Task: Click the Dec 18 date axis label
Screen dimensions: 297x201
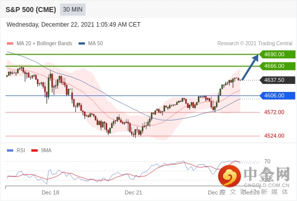Action: pyautogui.click(x=50, y=192)
